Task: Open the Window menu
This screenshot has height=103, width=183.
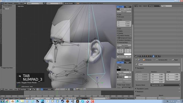Action: (x=16, y=3)
